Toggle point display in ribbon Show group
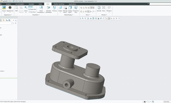 coord(86,8)
